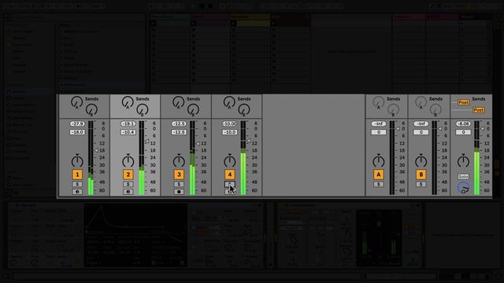
Task: Click pan knob of track 2
Action: [128, 160]
